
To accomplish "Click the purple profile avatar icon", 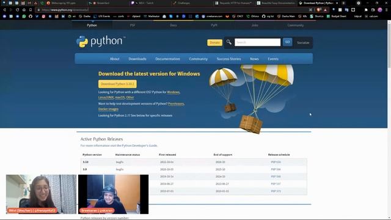I will (380, 10).
